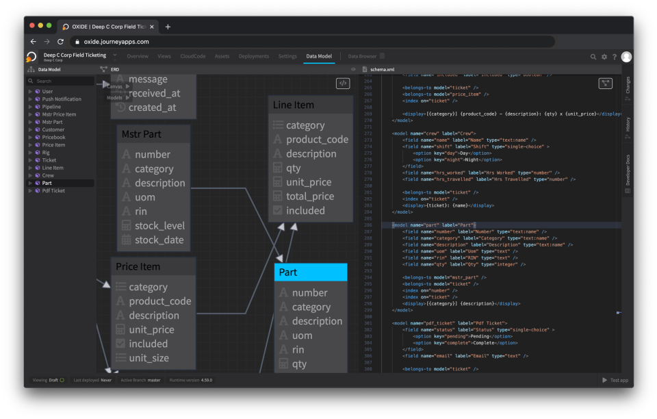Click the user avatar in the top right
The height and width of the screenshot is (419, 657).
(x=626, y=57)
